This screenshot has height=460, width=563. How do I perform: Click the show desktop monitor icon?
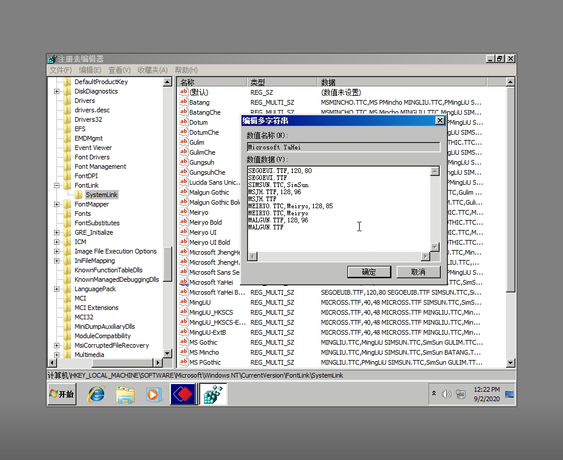coord(510,394)
